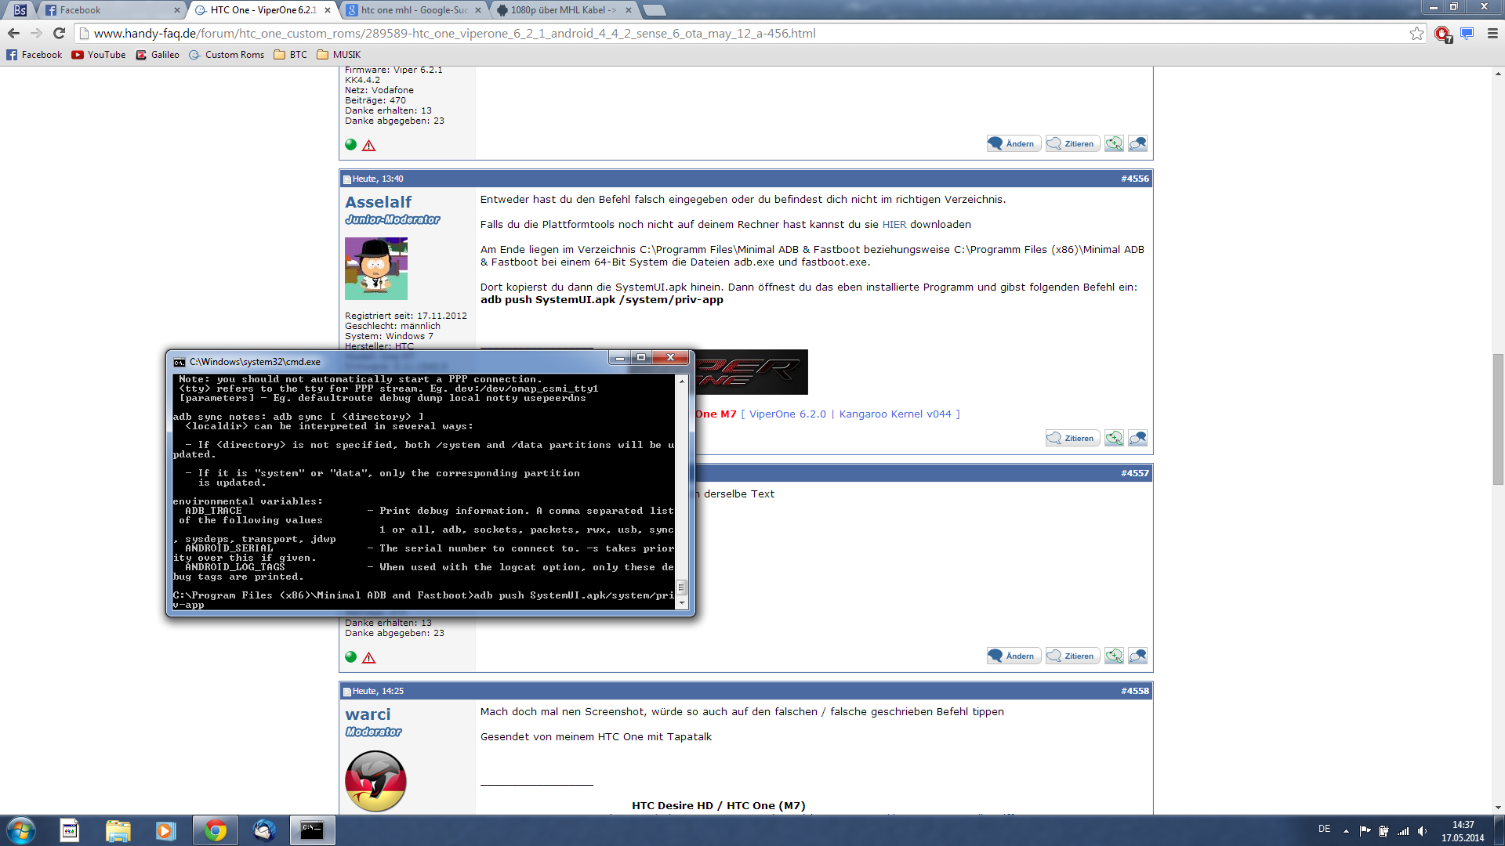Click Zitieren button in the top post
1505x846 pixels.
coord(1073,143)
